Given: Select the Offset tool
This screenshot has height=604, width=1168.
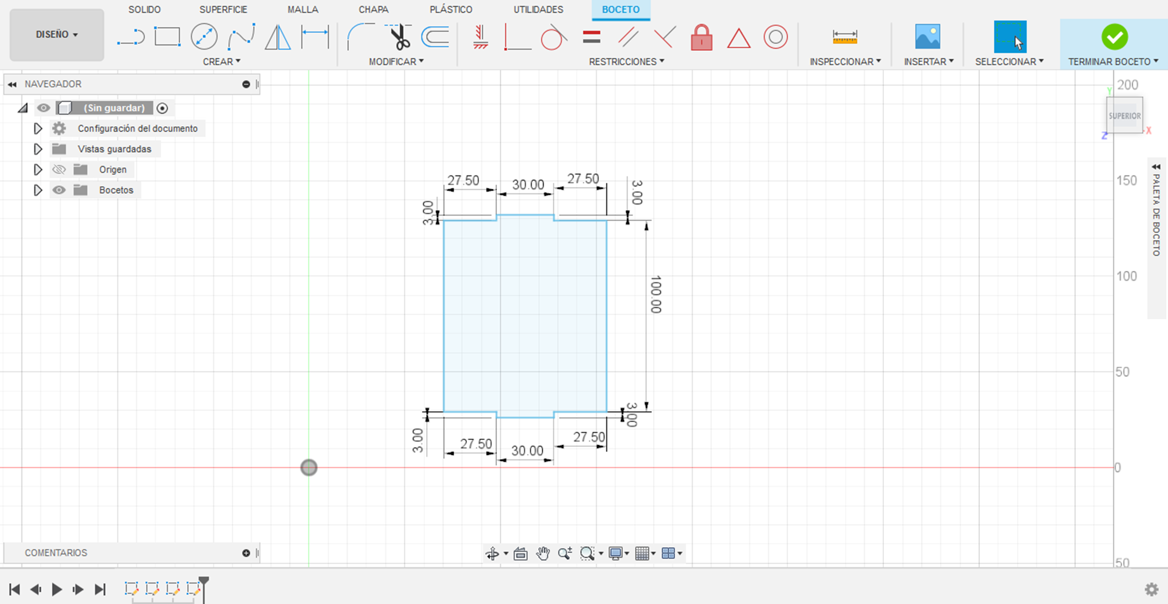Looking at the screenshot, I should point(435,37).
